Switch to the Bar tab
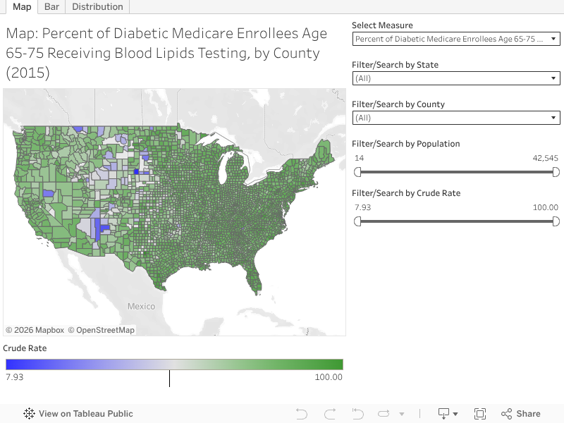The width and height of the screenshot is (564, 423). 51,7
